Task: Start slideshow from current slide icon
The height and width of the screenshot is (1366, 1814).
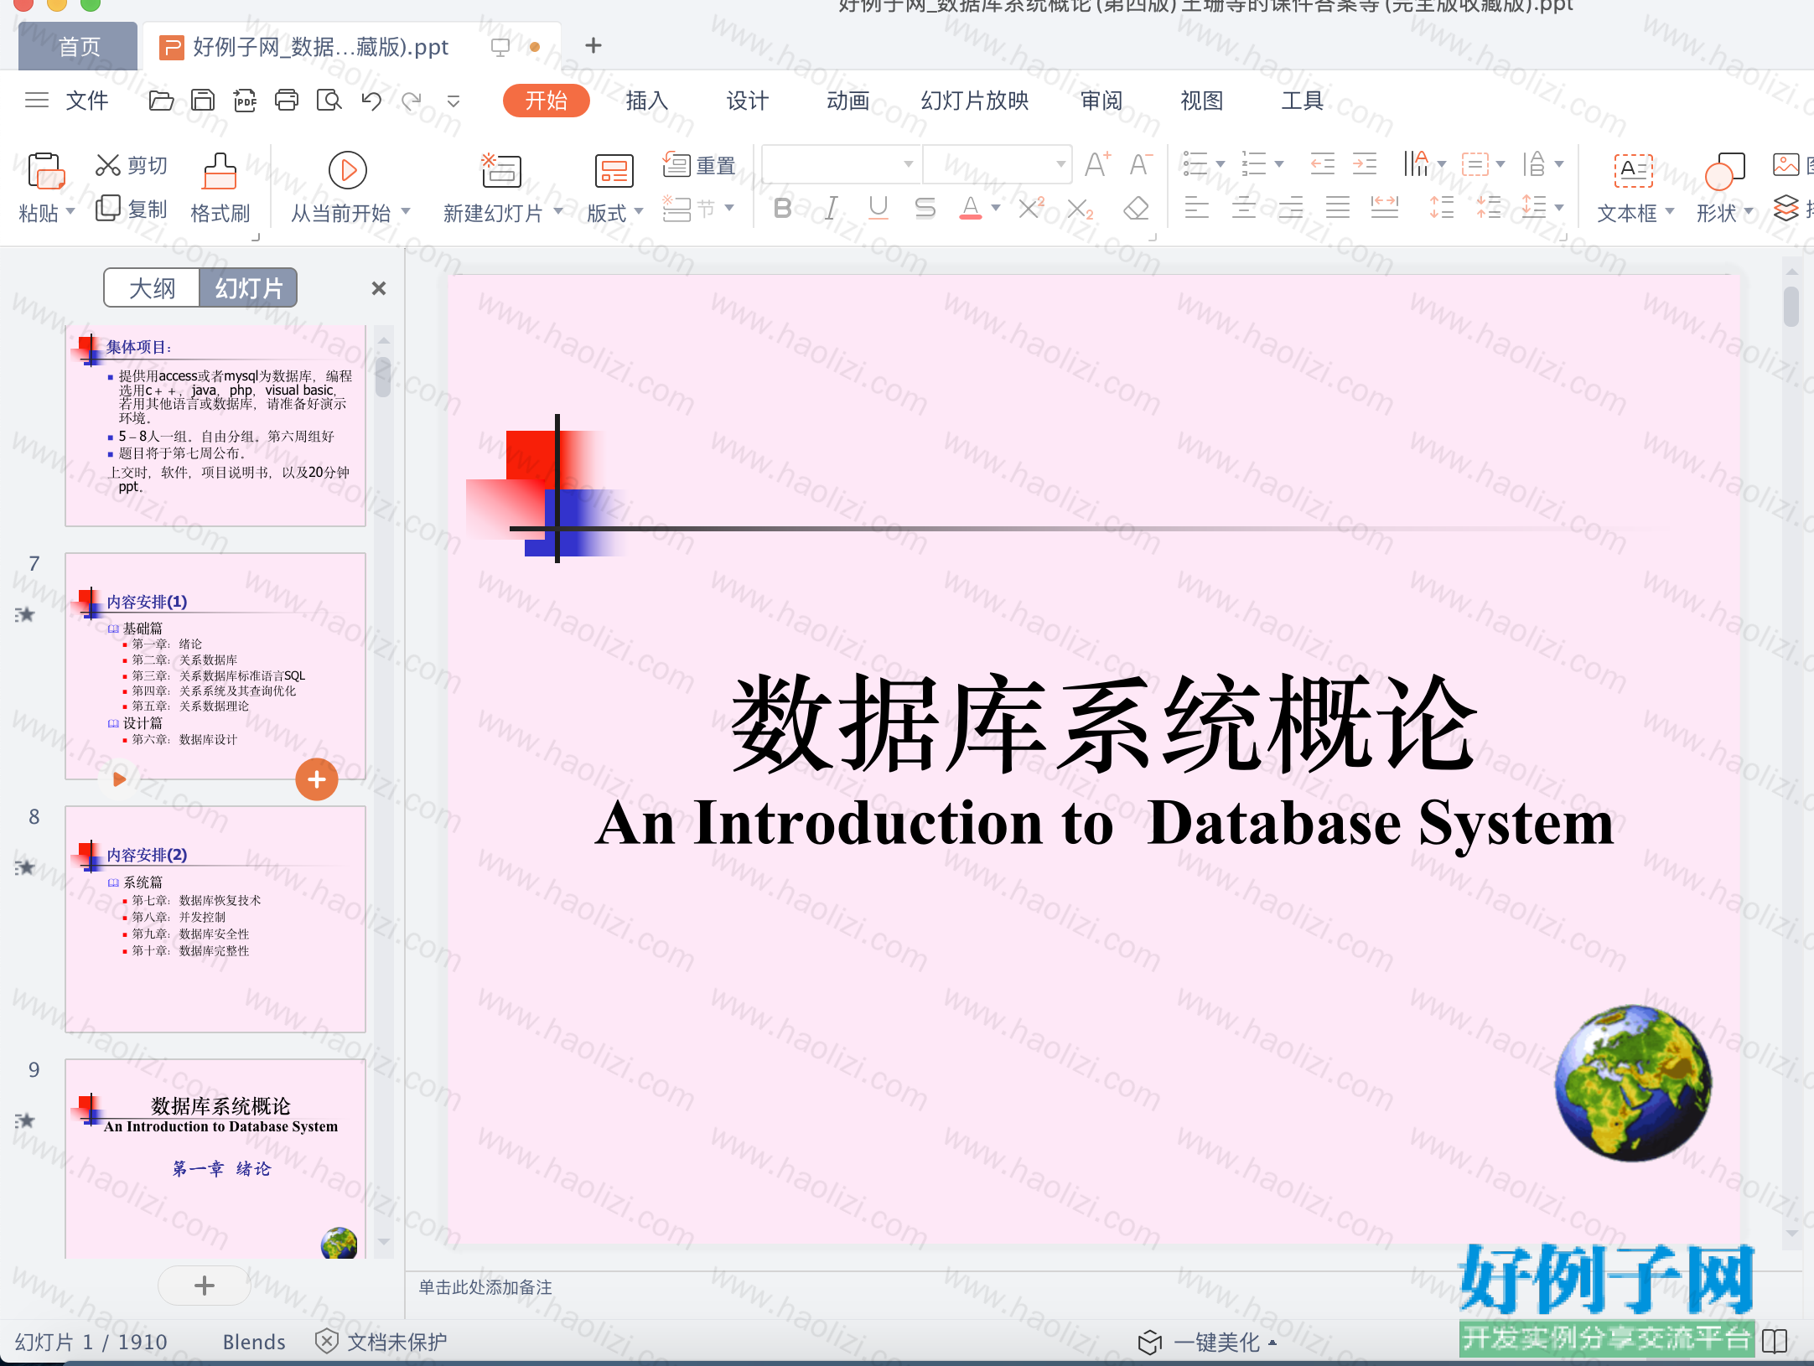Action: [x=348, y=171]
